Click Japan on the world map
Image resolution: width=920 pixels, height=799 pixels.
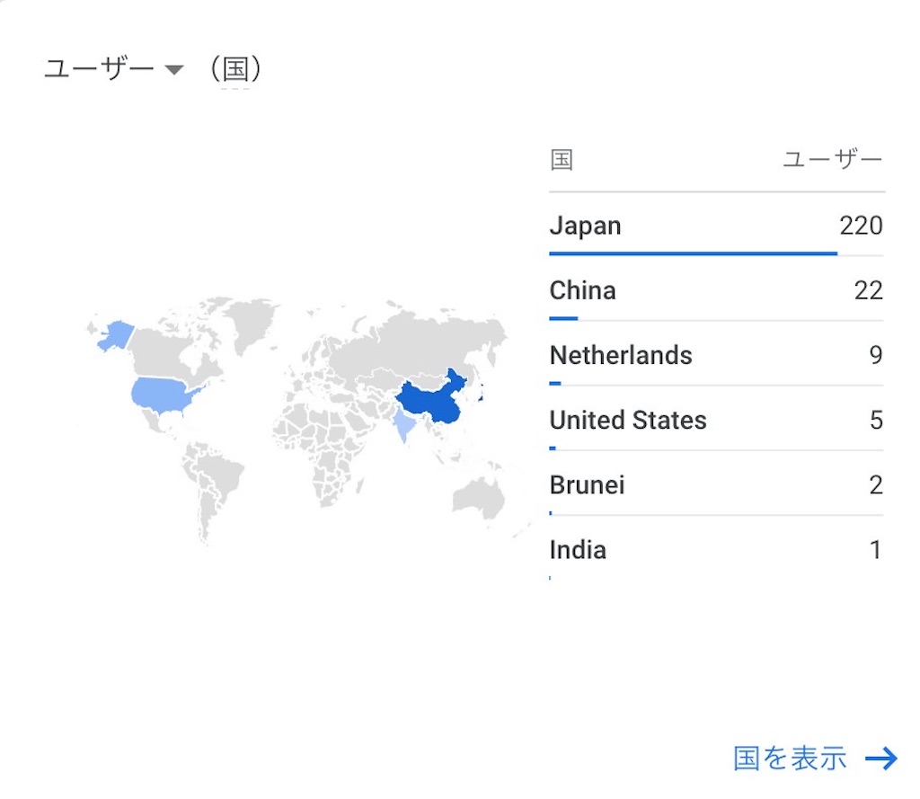481,392
